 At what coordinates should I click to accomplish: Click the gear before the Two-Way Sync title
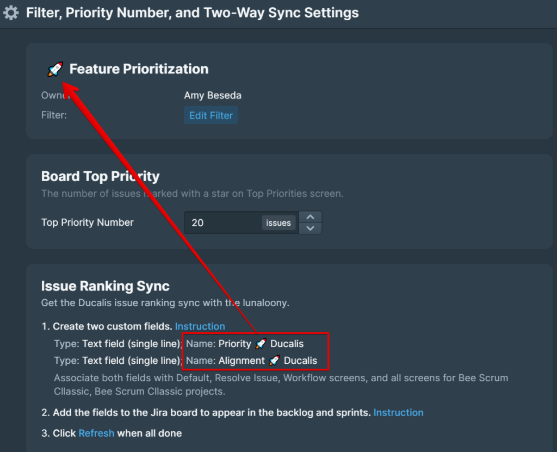(x=11, y=12)
